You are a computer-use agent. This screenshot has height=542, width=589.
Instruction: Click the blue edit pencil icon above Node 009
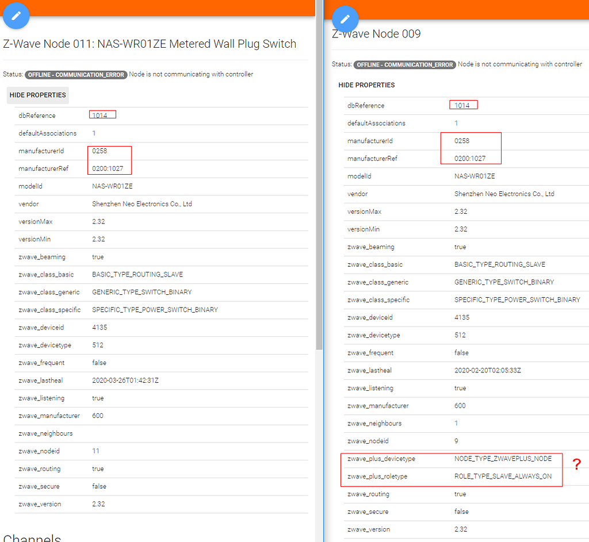pos(345,19)
